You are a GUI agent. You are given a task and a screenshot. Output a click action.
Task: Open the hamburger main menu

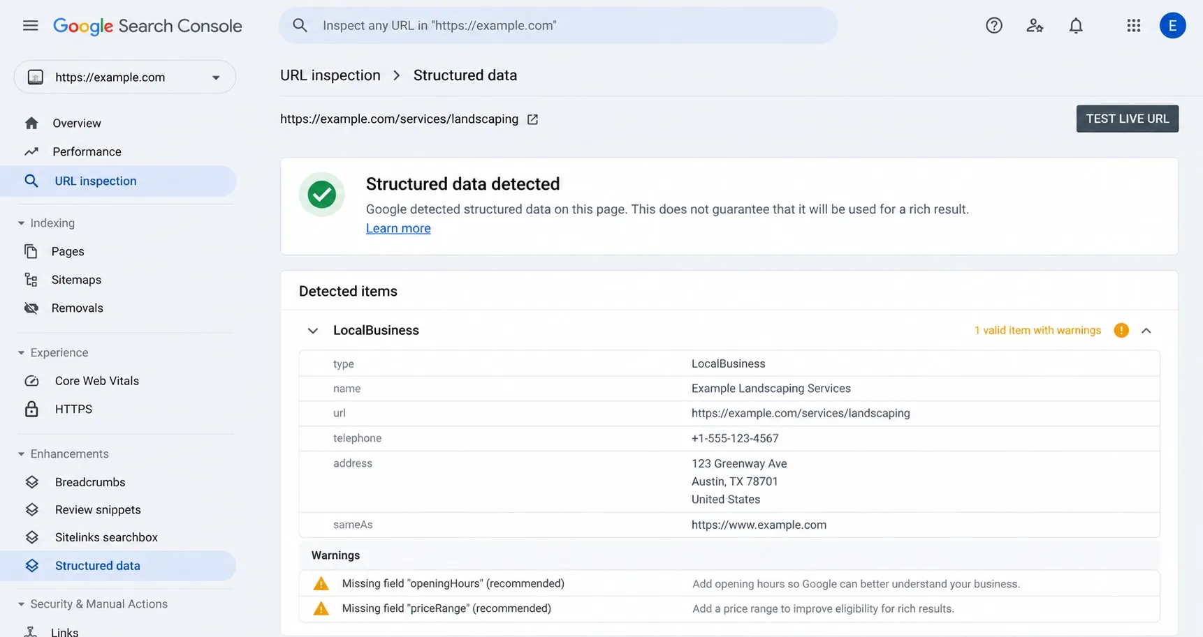(30, 26)
